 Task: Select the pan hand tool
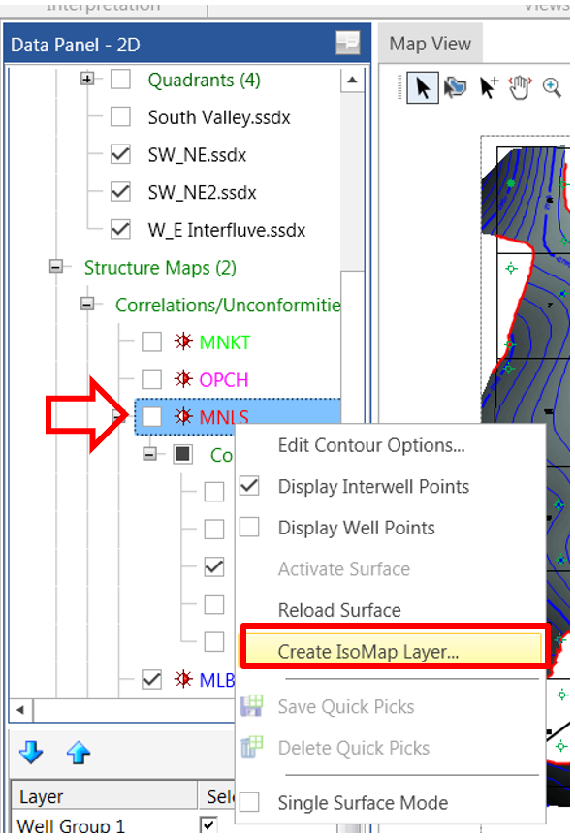pos(520,87)
